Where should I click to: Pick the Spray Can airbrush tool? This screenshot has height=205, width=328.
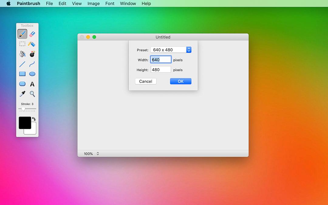tap(32, 44)
